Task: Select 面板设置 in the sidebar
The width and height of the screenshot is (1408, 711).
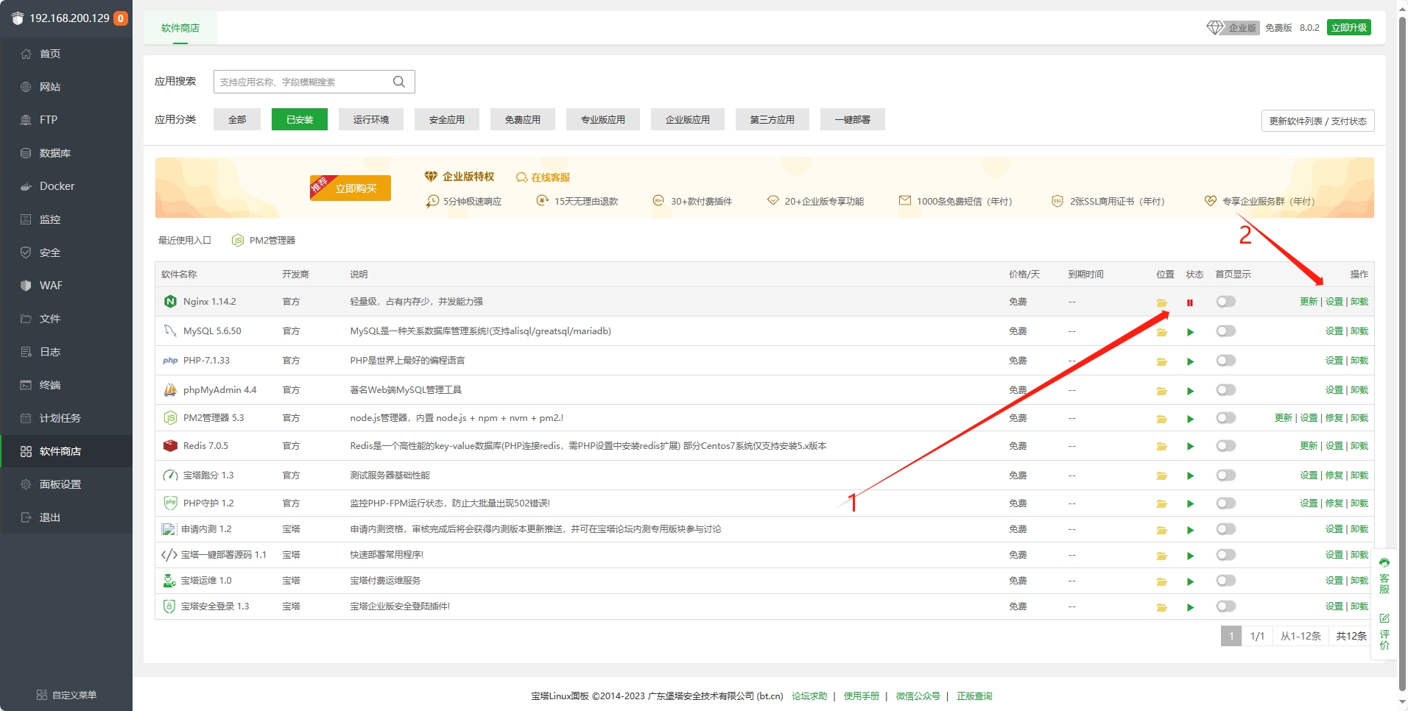Action: (x=66, y=484)
